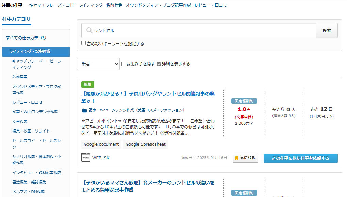The image size is (347, 197).
Task: Select sidebar セールスコピー・セールスレター subcategory
Action: [37, 144]
